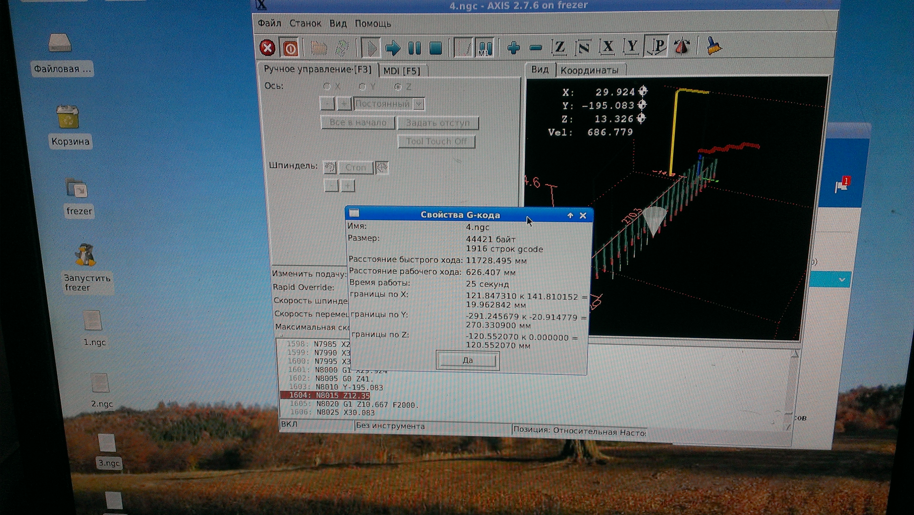Image resolution: width=914 pixels, height=515 pixels.
Task: Pause program execution in toolbar
Action: tap(414, 48)
